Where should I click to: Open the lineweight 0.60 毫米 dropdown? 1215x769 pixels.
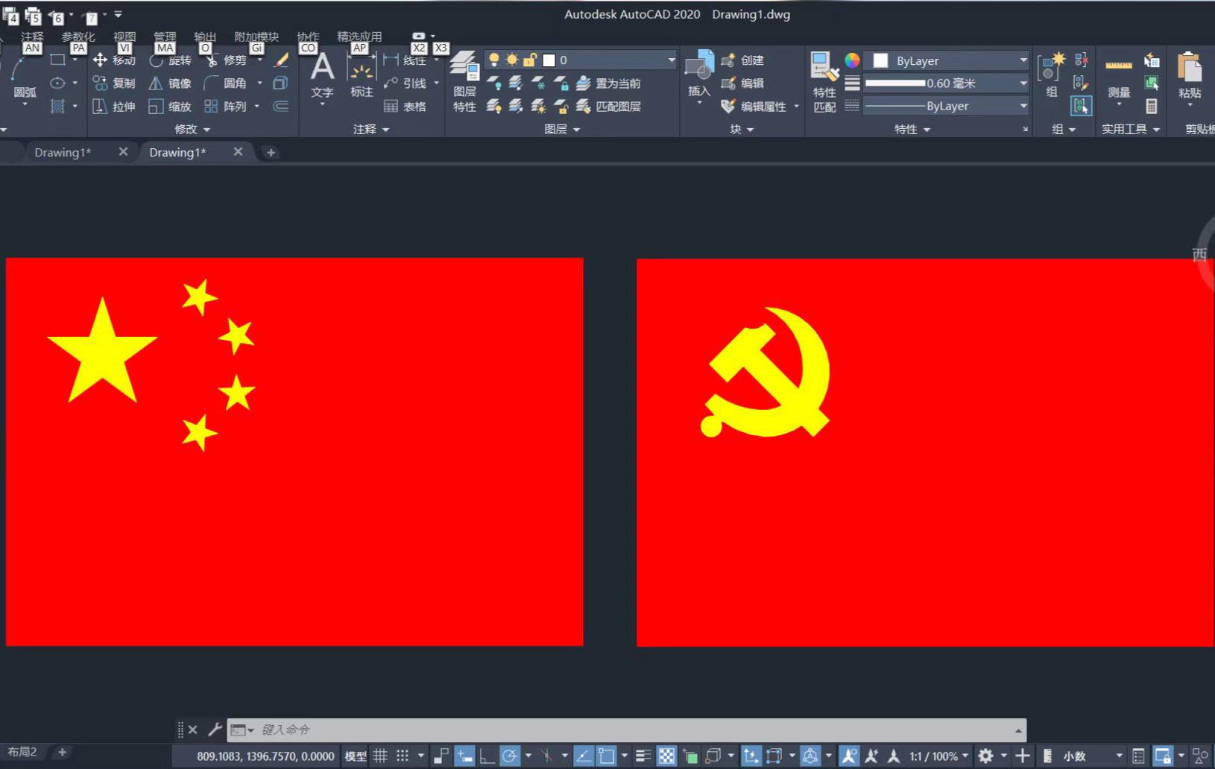[x=1023, y=83]
